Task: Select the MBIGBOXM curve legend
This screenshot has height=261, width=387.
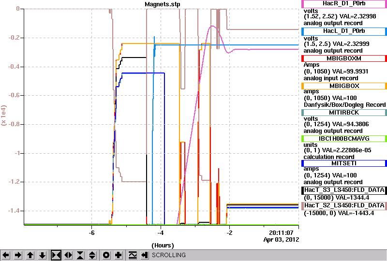Action: tap(344, 58)
